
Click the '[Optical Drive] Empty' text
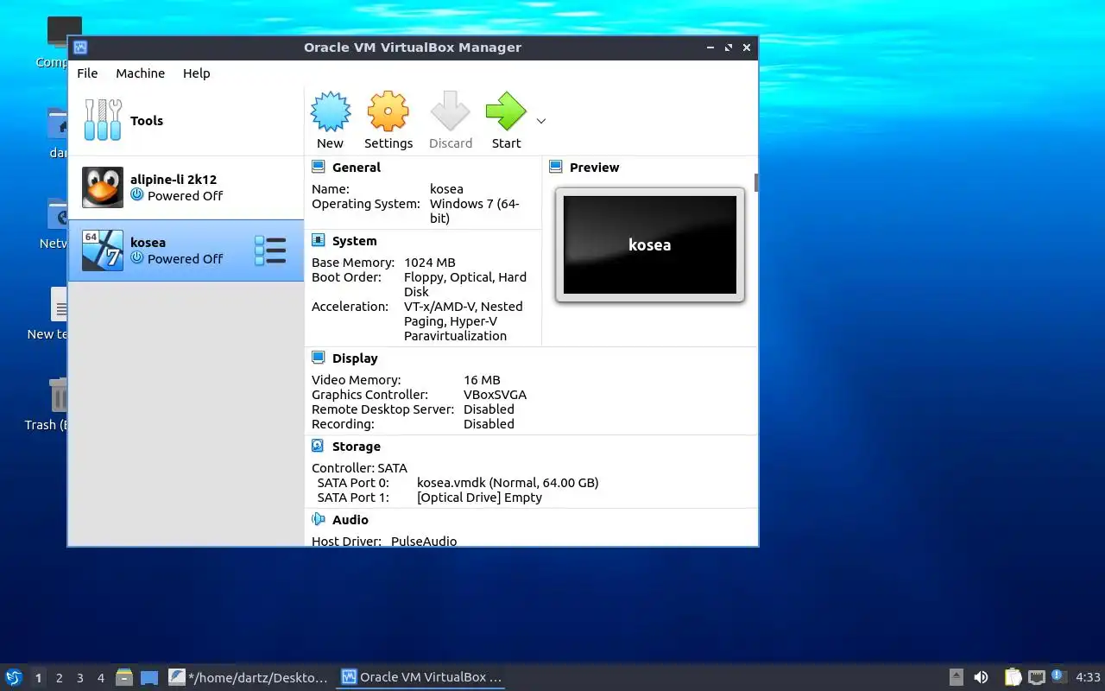479,498
